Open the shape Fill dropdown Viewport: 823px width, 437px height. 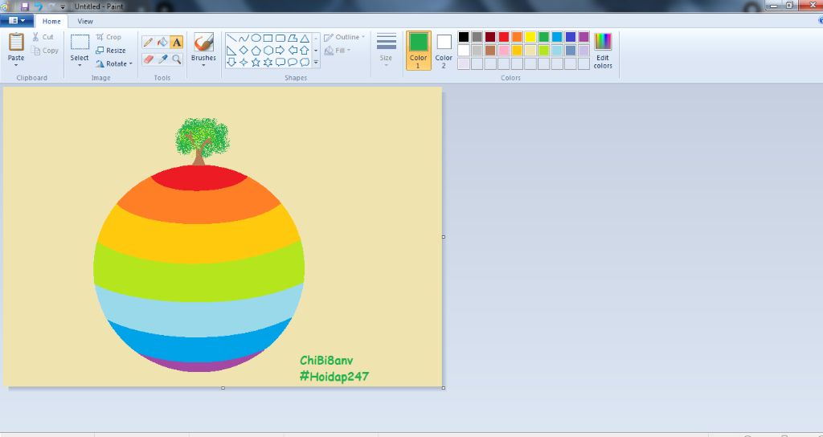click(338, 51)
